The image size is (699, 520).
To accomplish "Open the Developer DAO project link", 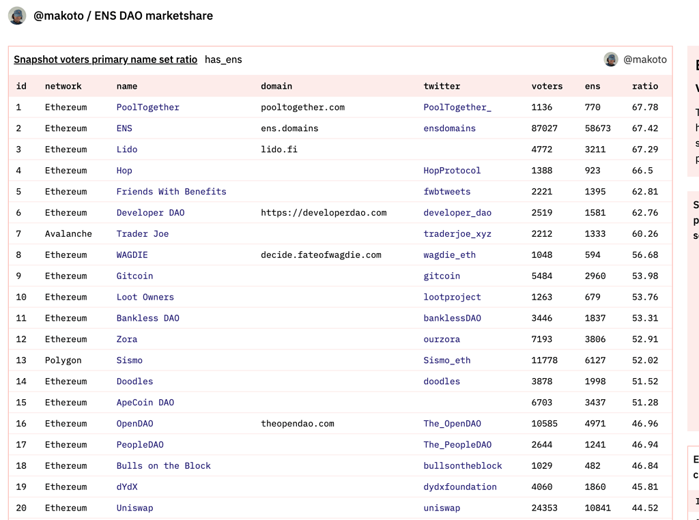I will [150, 213].
